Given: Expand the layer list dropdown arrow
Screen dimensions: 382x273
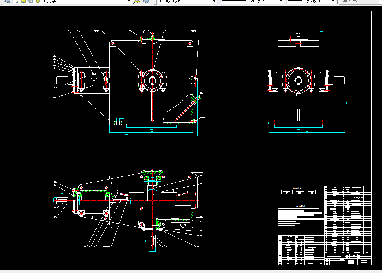Looking at the screenshot, I should click(x=129, y=1).
